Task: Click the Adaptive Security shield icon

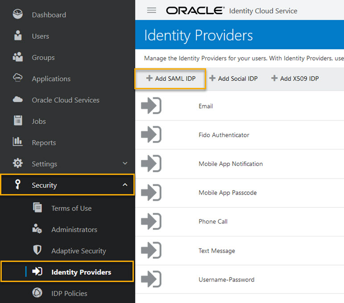Action: 37,250
